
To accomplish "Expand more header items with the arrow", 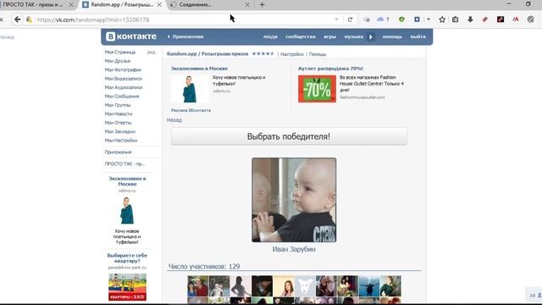I will pyautogui.click(x=371, y=36).
